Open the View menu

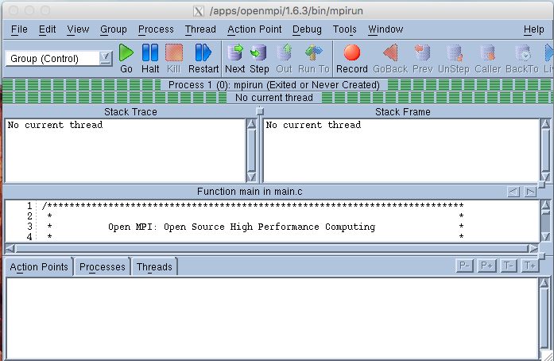click(78, 29)
